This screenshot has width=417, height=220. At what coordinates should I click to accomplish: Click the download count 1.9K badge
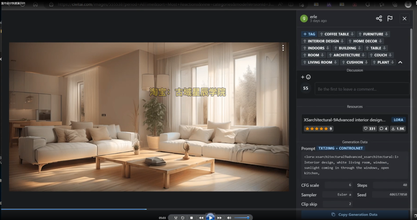pyautogui.click(x=398, y=129)
